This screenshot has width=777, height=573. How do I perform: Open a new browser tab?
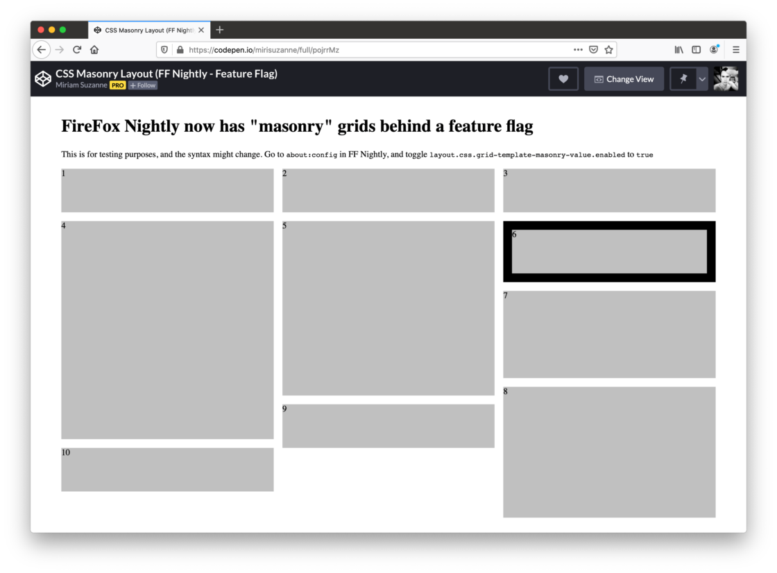click(x=220, y=30)
